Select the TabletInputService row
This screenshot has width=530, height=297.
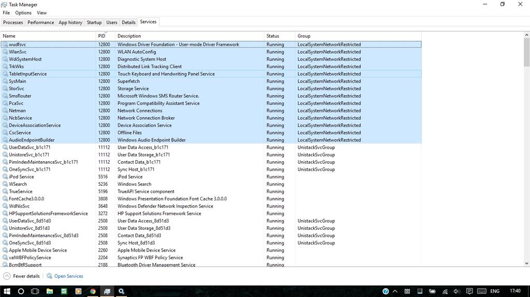tap(211, 74)
